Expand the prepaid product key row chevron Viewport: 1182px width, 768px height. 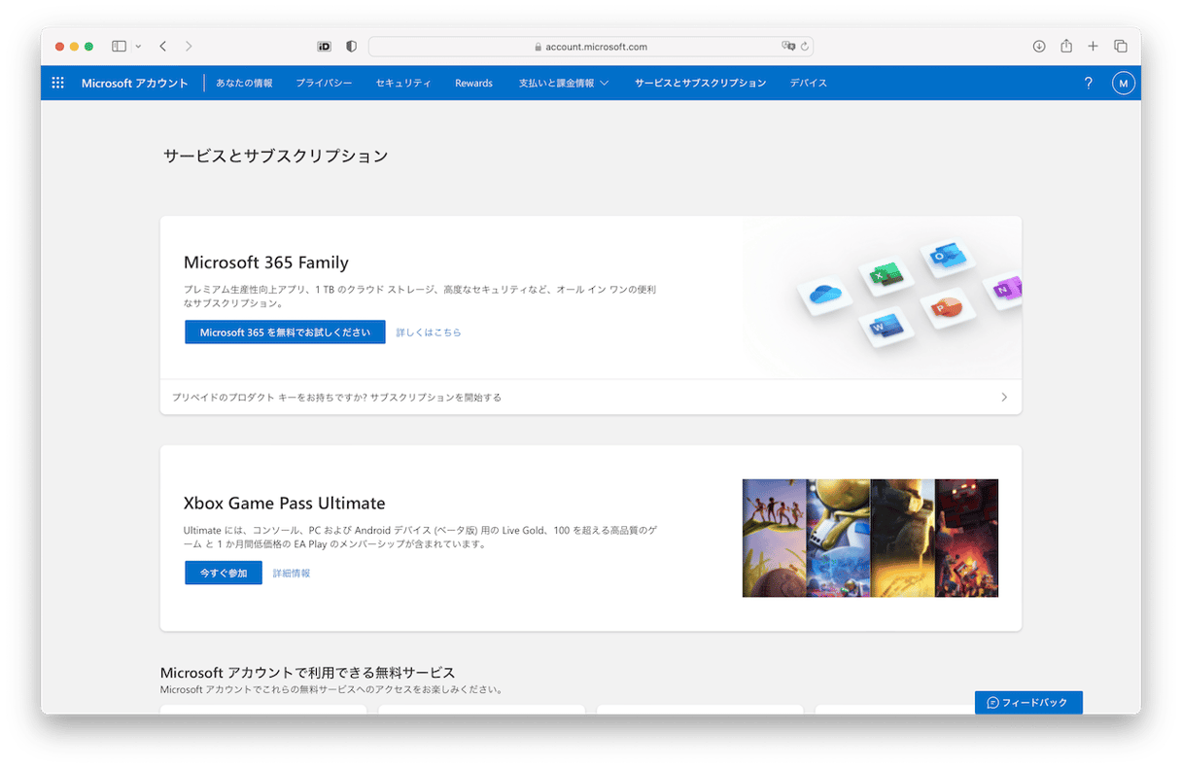coord(1004,398)
